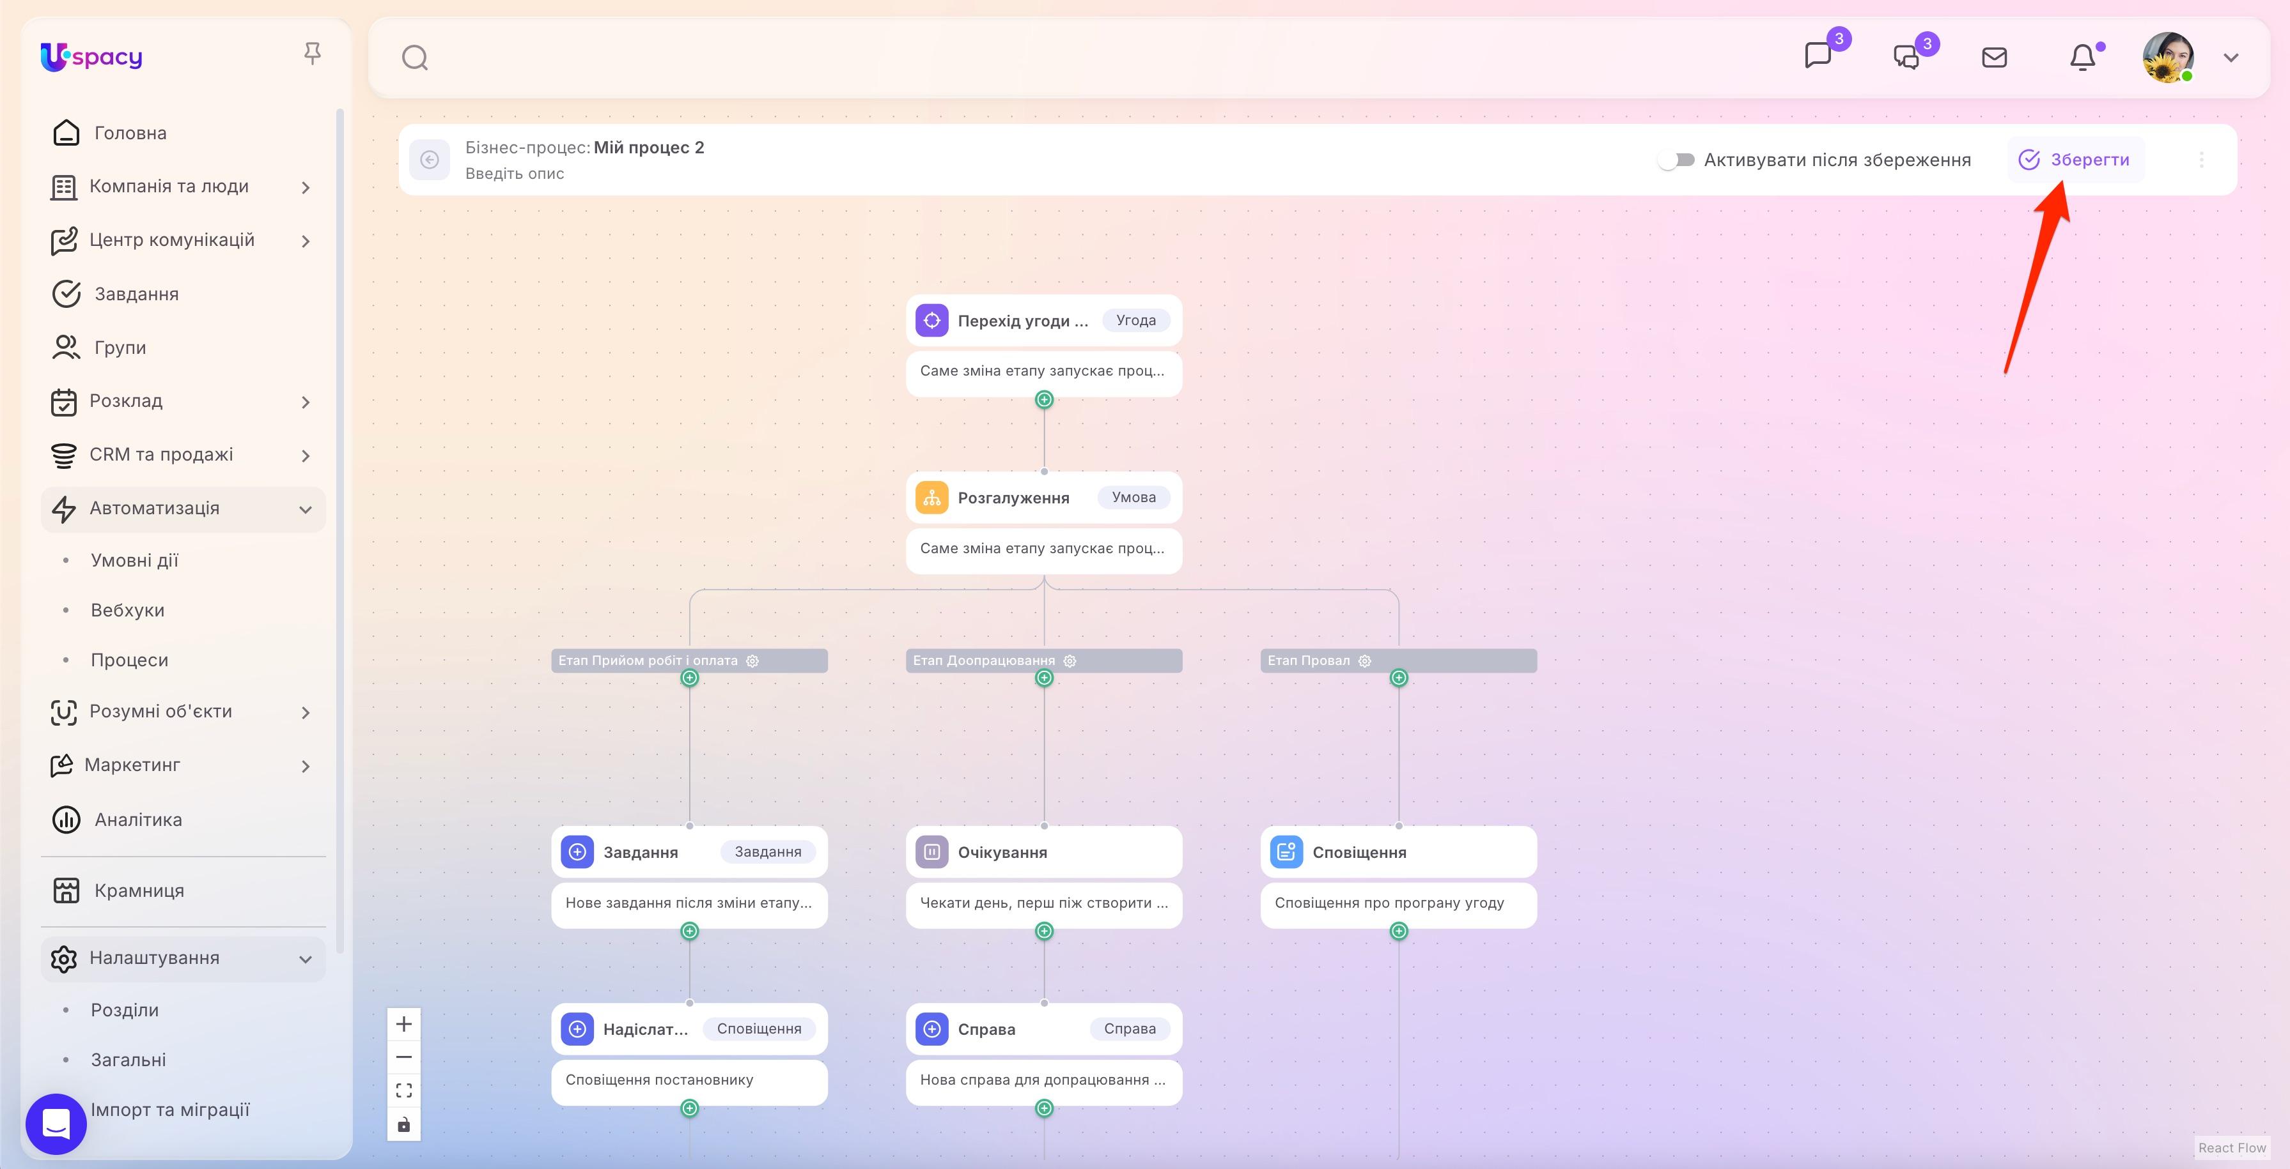
Task: Toggle the sidebar pin icon
Action: click(312, 53)
